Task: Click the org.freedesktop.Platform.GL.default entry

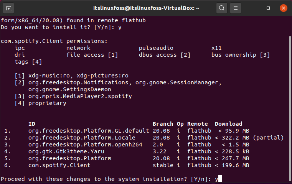Action: (89, 131)
